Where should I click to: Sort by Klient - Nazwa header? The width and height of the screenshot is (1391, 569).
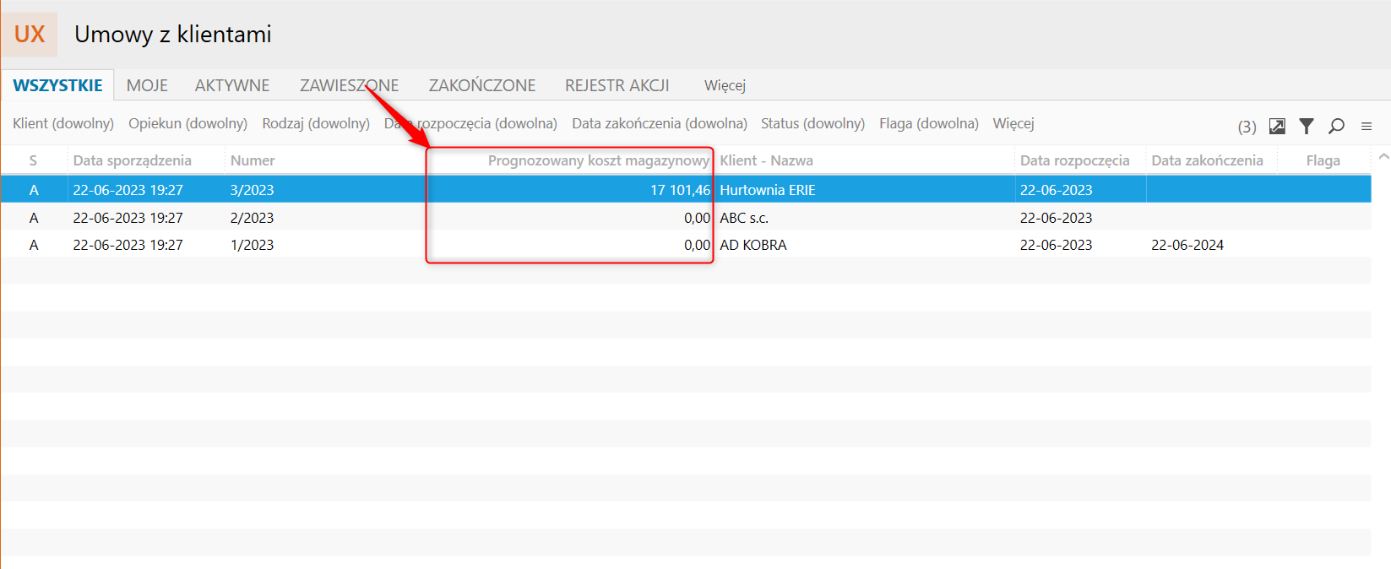click(x=766, y=160)
